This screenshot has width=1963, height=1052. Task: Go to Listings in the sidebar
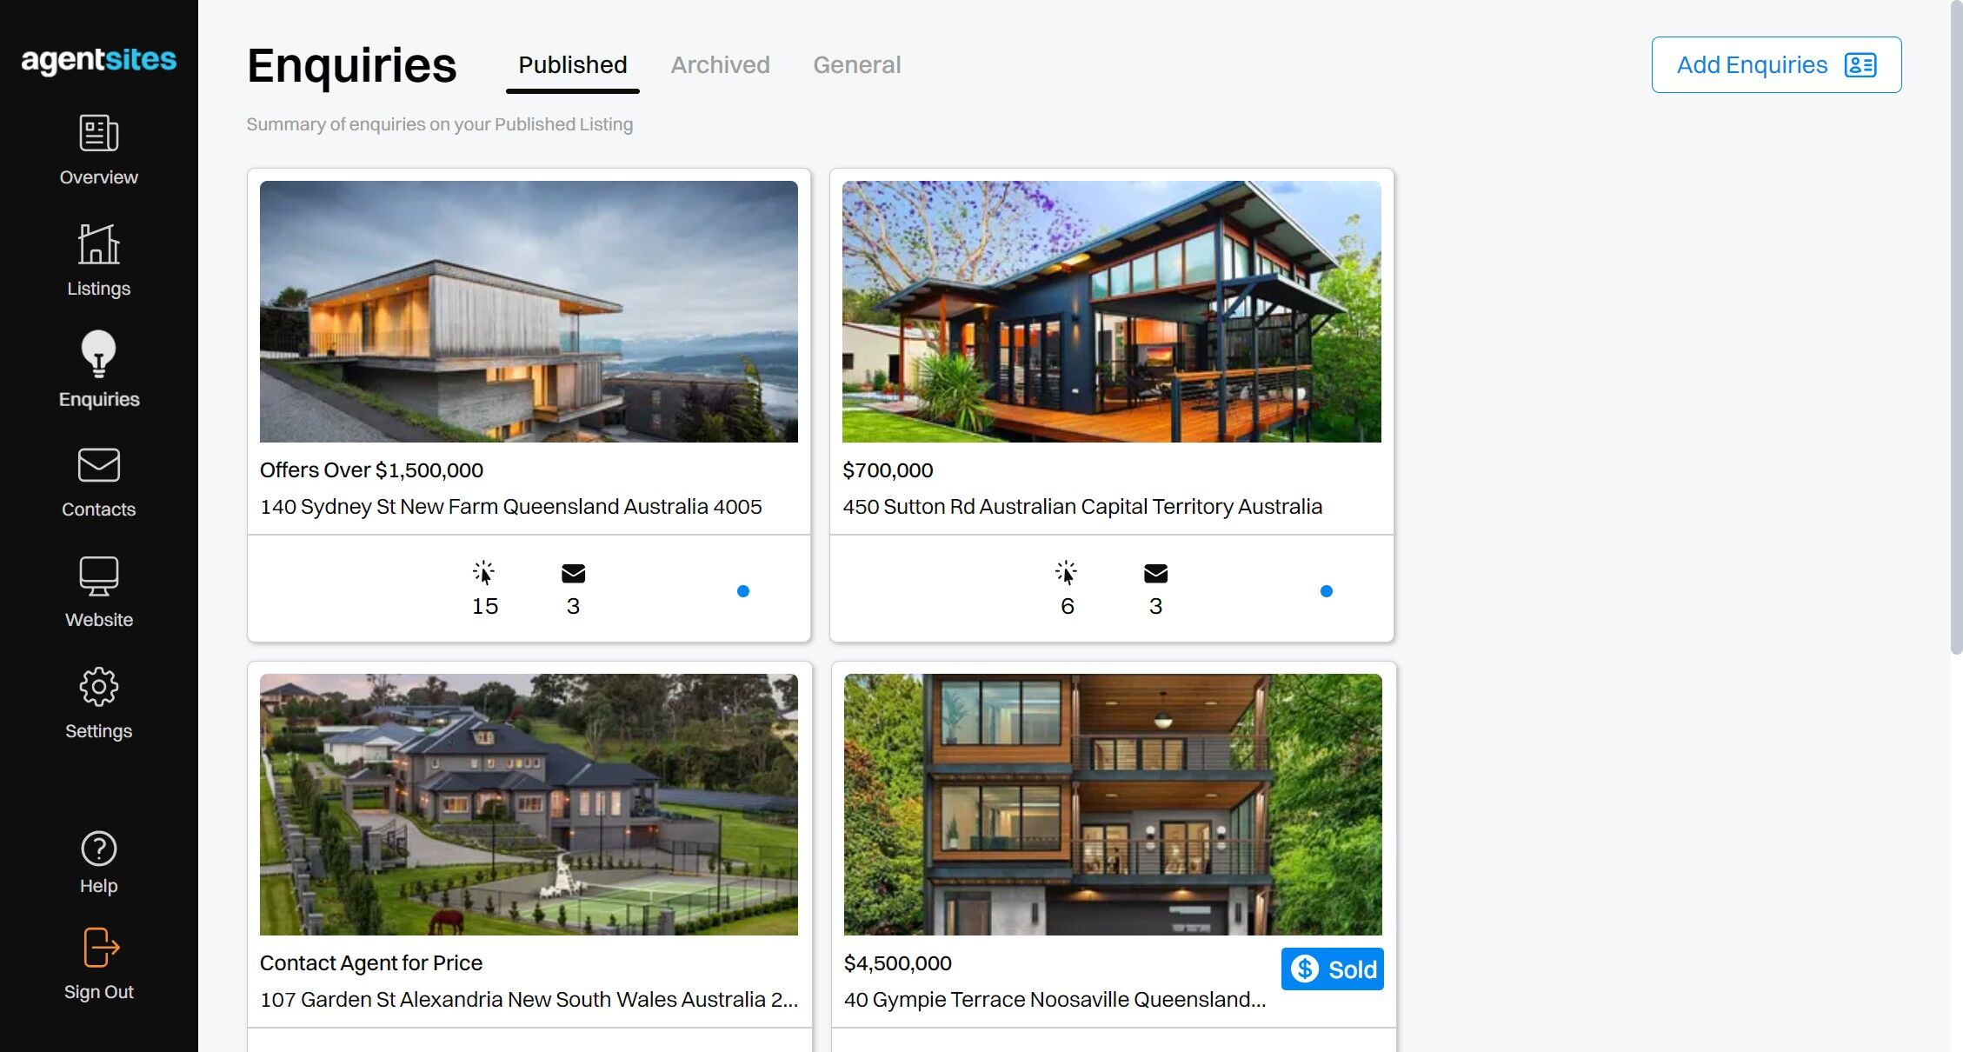click(98, 244)
